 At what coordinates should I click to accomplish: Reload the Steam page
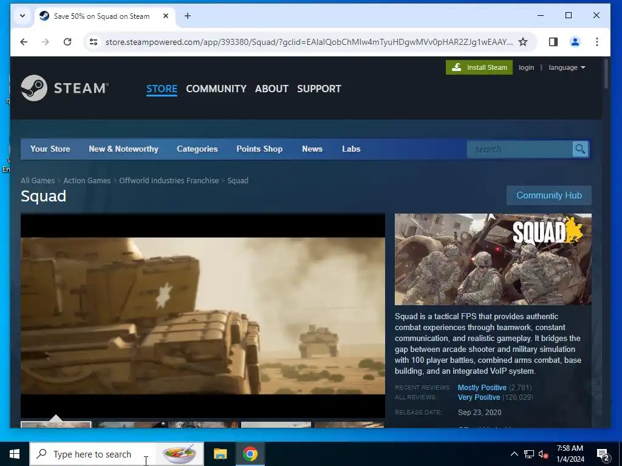pos(67,42)
